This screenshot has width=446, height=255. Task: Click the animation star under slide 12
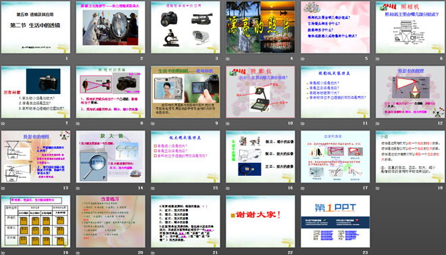pos(378,124)
